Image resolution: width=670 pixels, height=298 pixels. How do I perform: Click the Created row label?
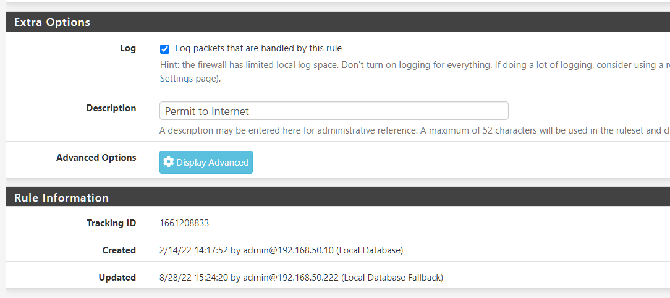click(x=119, y=250)
